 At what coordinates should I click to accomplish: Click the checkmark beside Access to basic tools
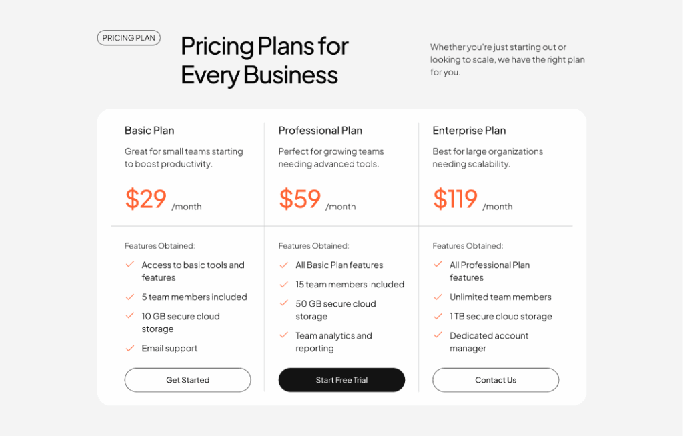point(131,265)
